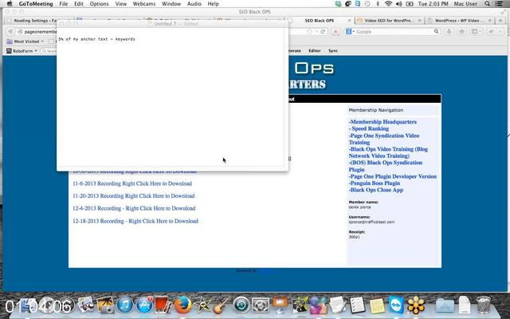Open Photo Booth in the dock
The width and height of the screenshot is (510, 319).
163,305
